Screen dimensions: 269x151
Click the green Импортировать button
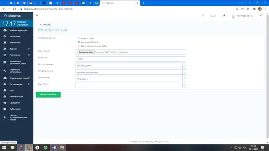(x=48, y=94)
